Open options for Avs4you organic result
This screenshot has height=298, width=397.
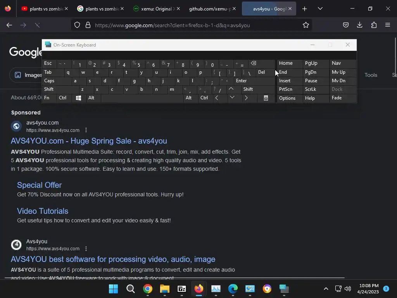pyautogui.click(x=86, y=249)
